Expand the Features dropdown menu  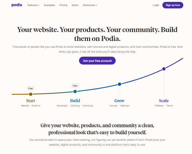click(33, 5)
